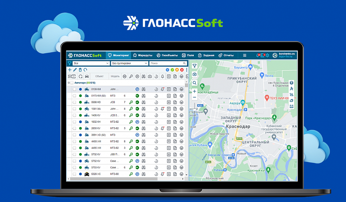Click the report document icon in 5752 KY row
346x202 pixels.
point(175,161)
